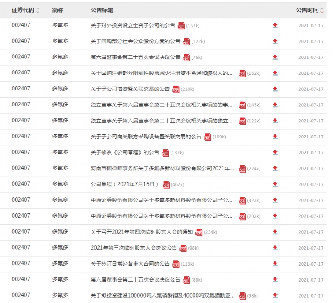Image resolution: width=336 pixels, height=303 pixels.
Task: Open PDF icon of 2021年第三次临时股东大会决议公告
Action: point(184,248)
